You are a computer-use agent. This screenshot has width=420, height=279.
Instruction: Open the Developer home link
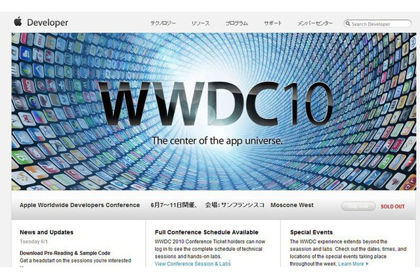48,22
